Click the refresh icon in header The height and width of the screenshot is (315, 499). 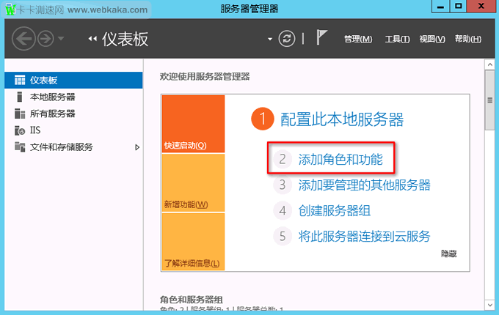tap(286, 39)
